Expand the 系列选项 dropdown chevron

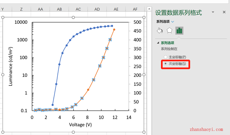172,22
